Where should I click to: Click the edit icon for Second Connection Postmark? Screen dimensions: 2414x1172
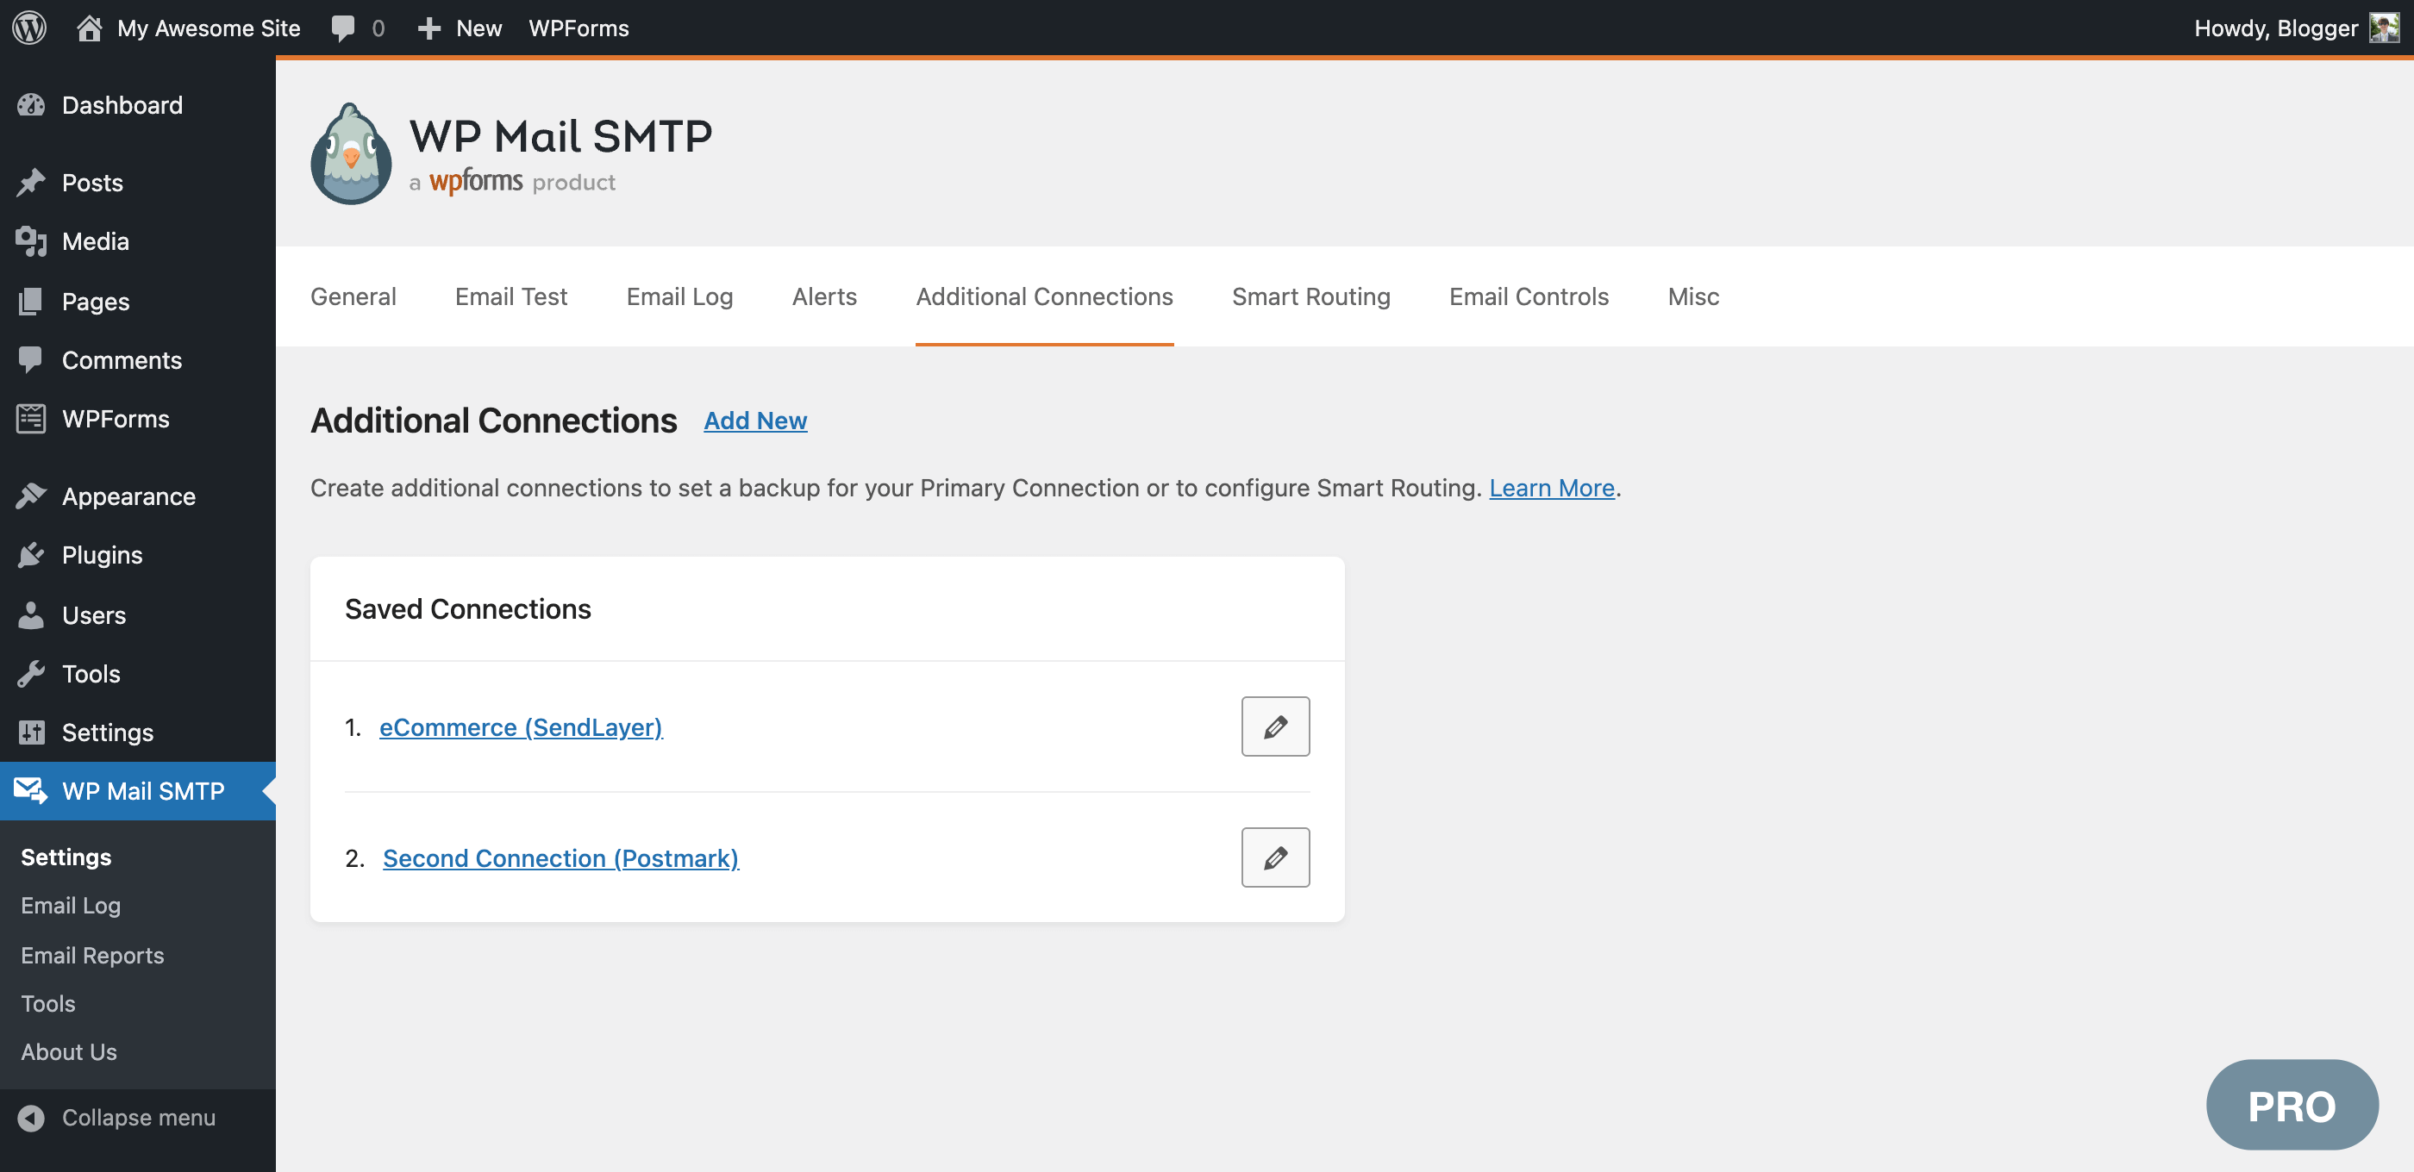(x=1276, y=857)
